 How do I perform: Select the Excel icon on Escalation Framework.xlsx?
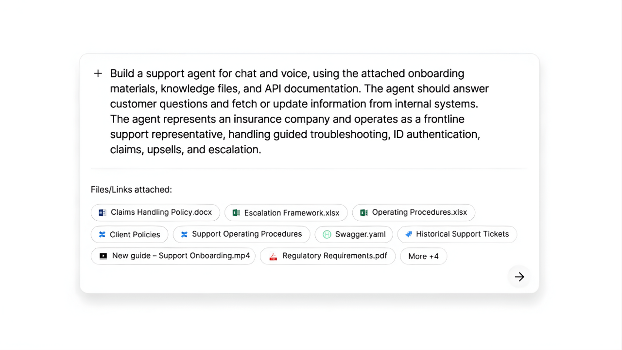pos(236,212)
